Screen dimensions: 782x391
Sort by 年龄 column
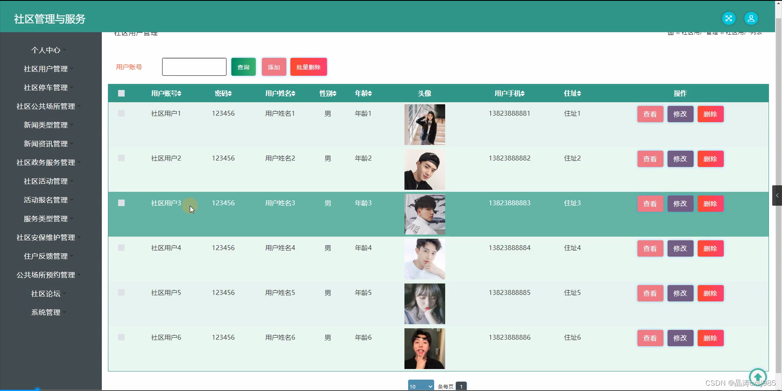tap(363, 93)
